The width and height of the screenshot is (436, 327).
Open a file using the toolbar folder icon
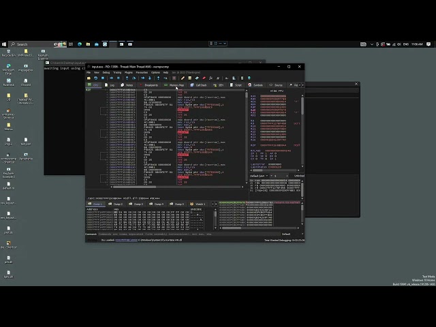(x=89, y=78)
